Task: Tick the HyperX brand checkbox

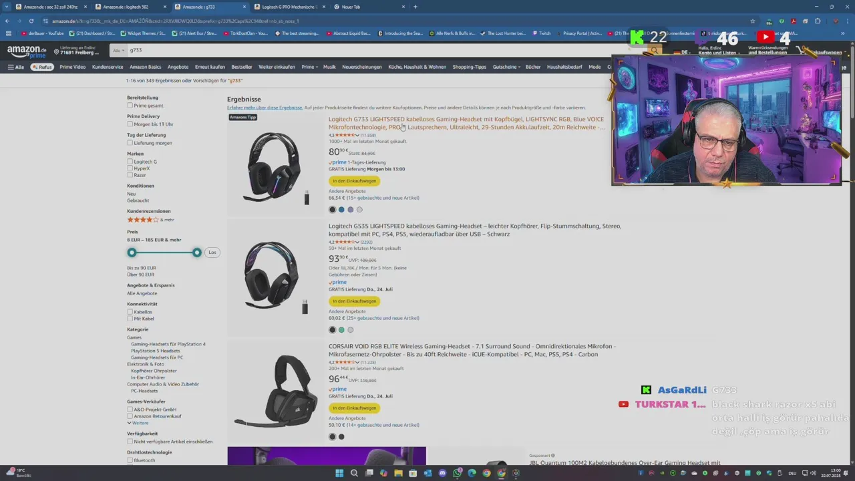Action: [130, 168]
